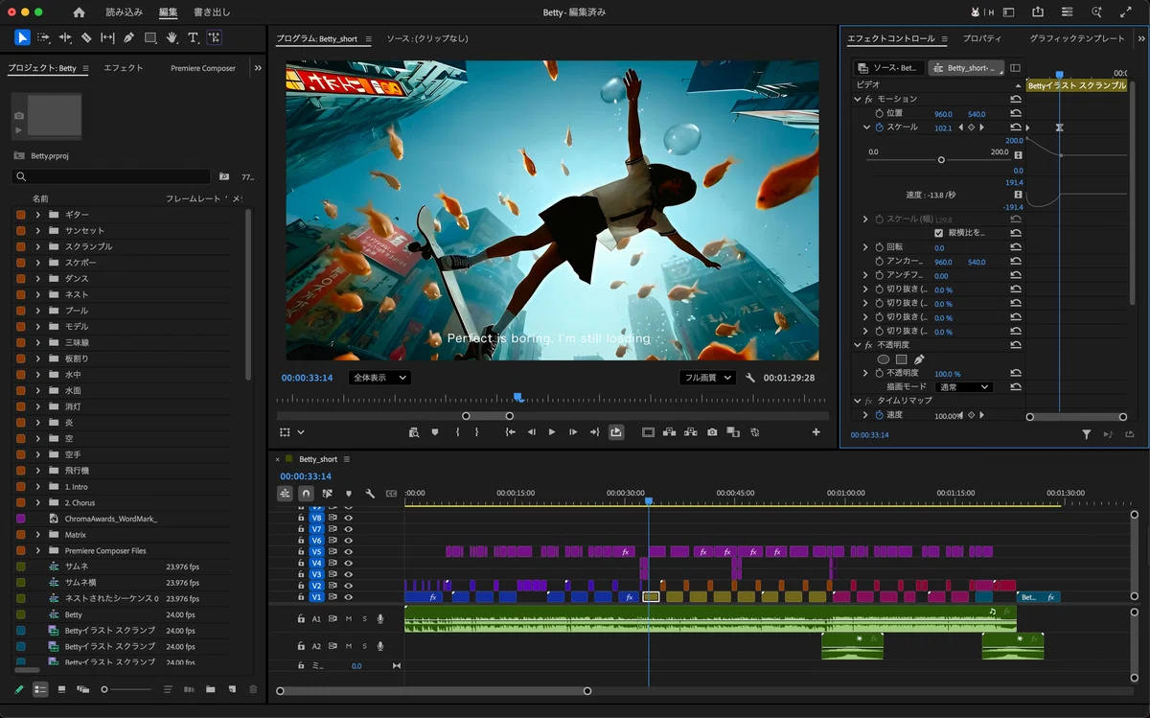Open timeline display settings wrench

tap(370, 494)
